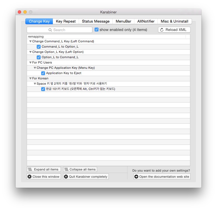Collapse Change Command_L Key group
Screen dimensions: 217x210
(x=30, y=41)
